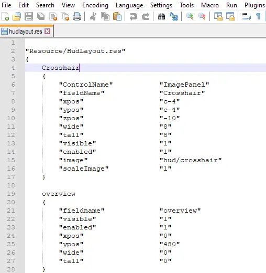Create a new file with toolbar icon
This screenshot has height=273, width=266.
tap(5, 17)
